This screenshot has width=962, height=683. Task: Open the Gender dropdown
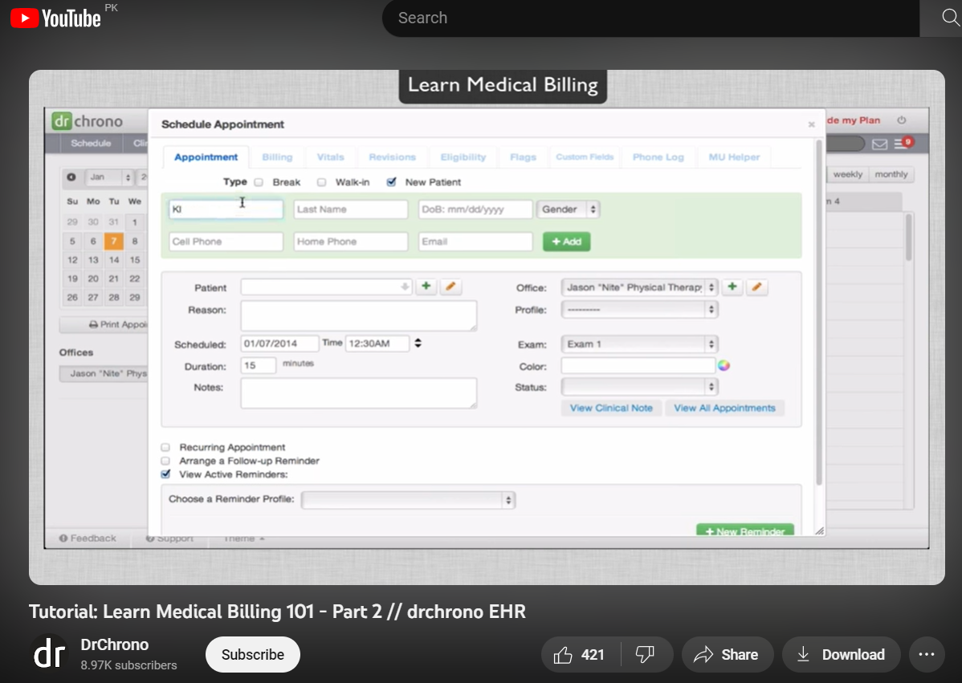(568, 209)
